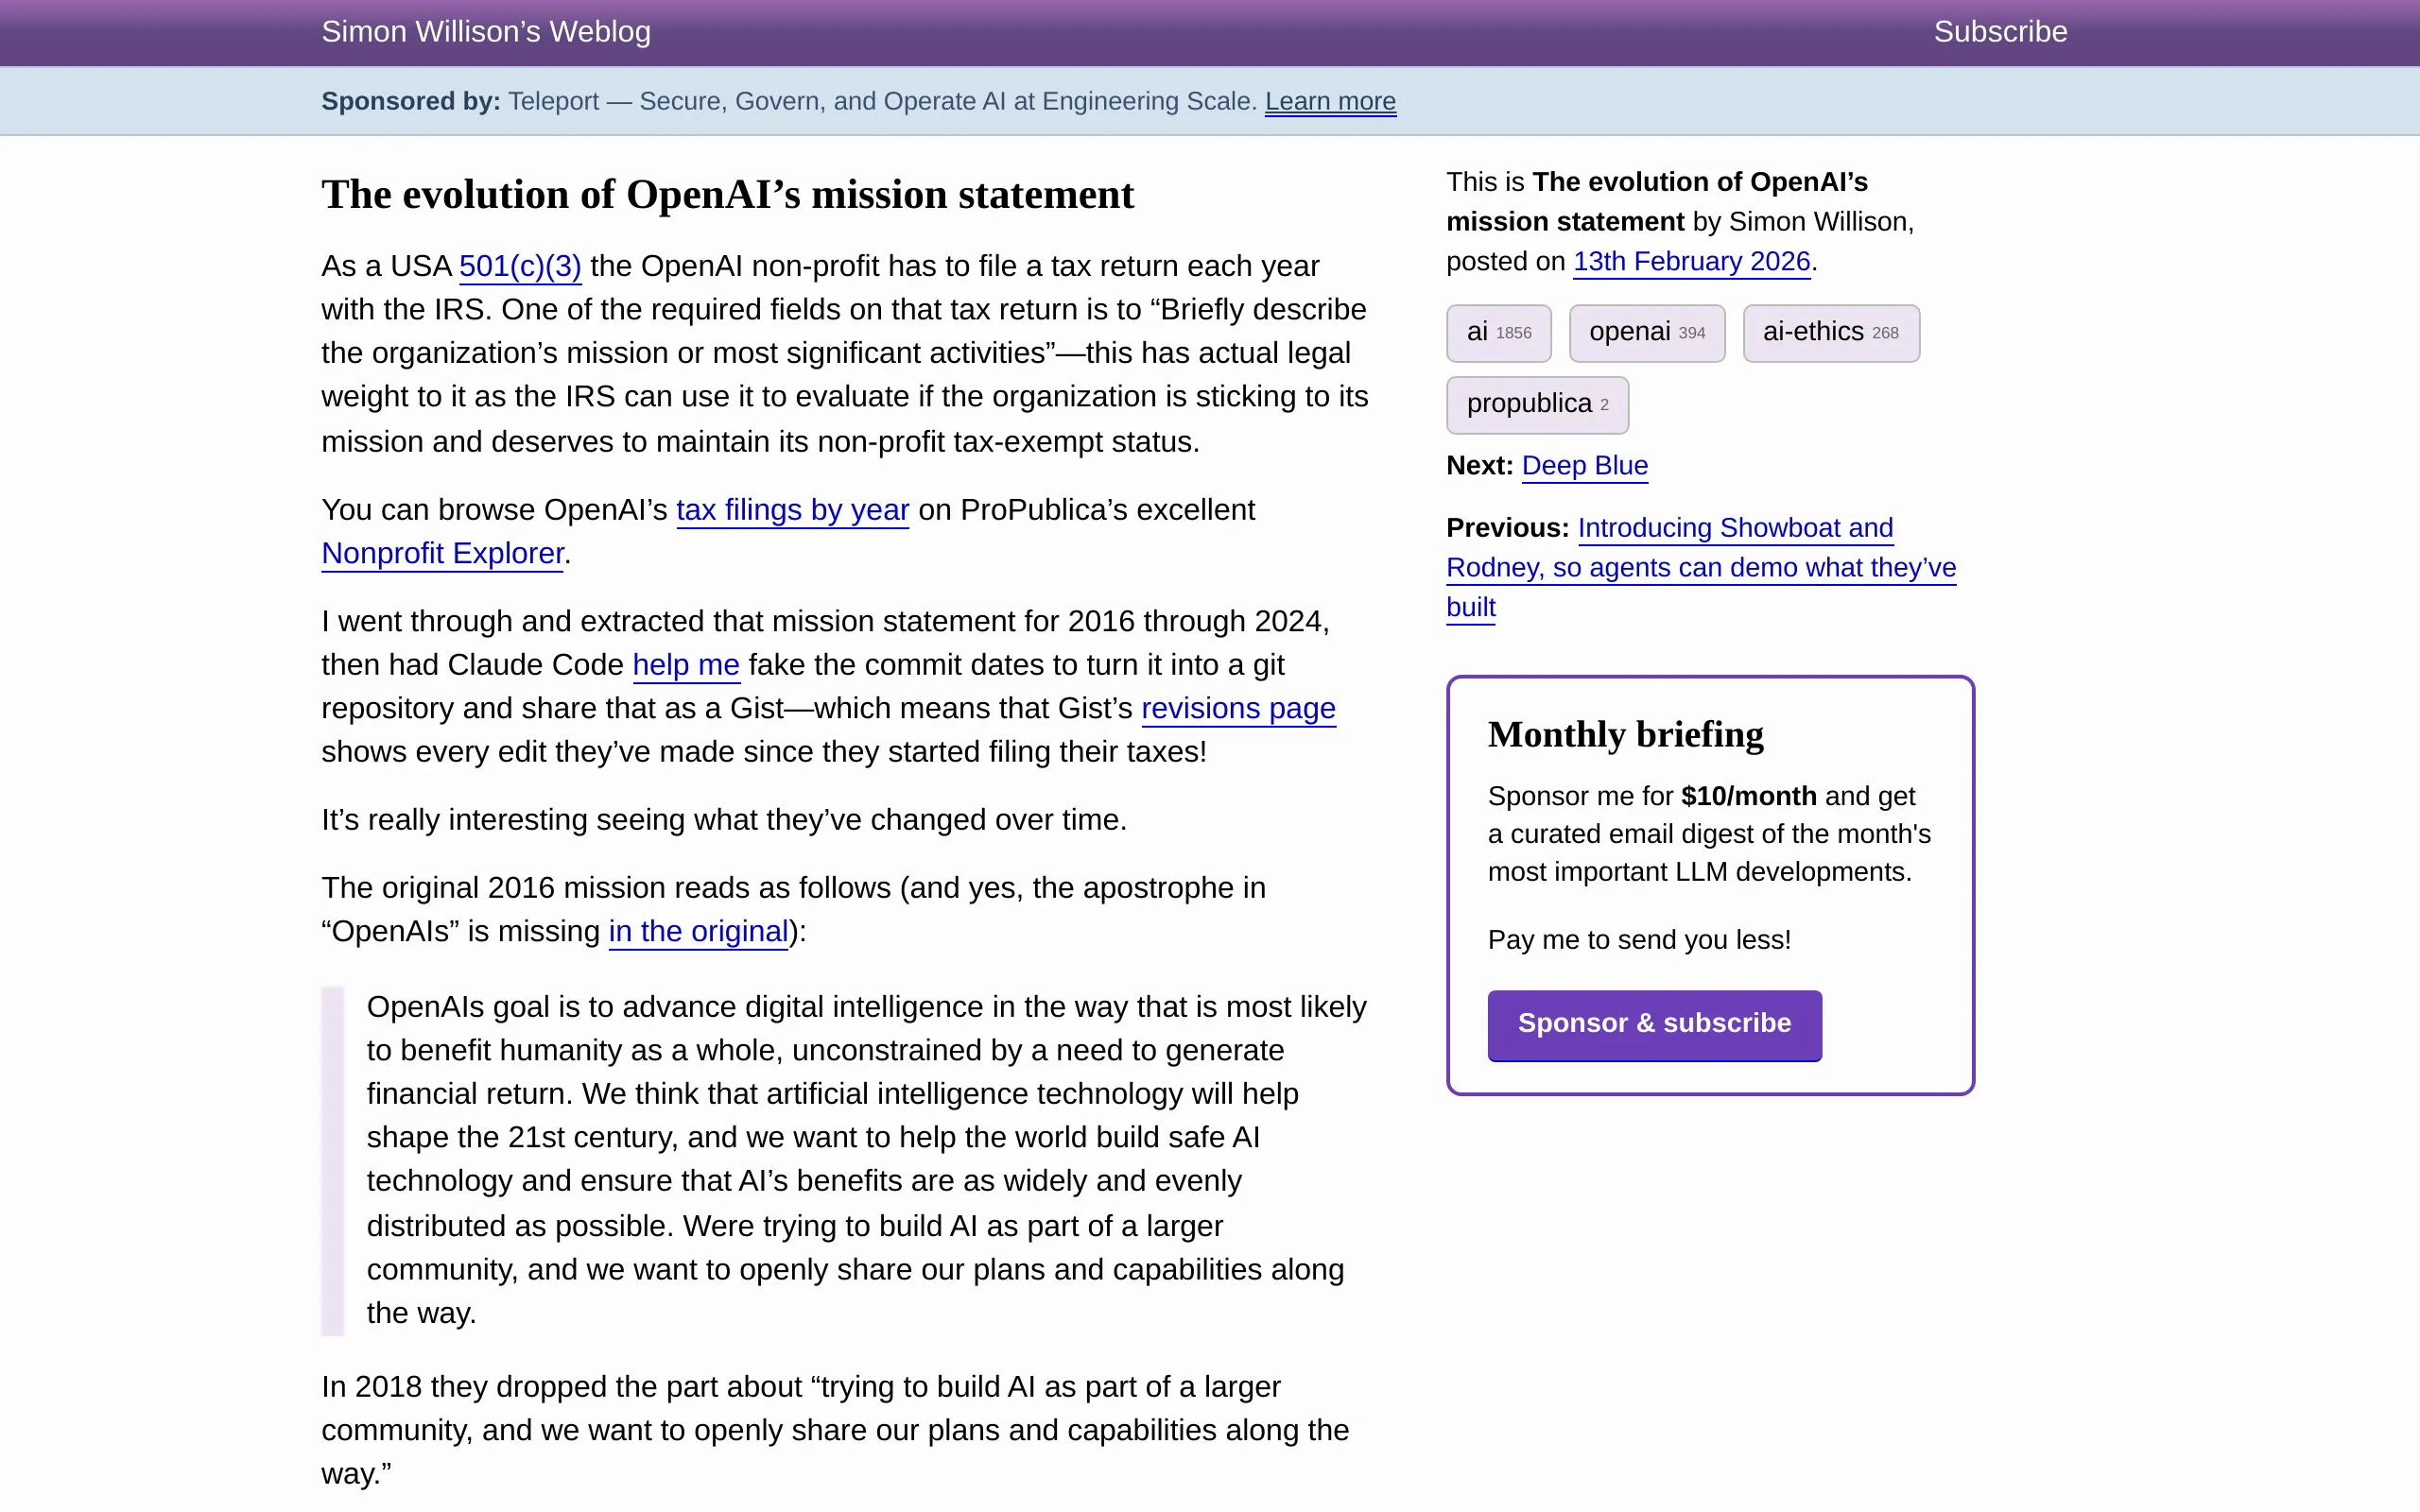This screenshot has width=2420, height=1512.
Task: Open previous post Introducing Showboat and Rodney
Action: (1700, 567)
